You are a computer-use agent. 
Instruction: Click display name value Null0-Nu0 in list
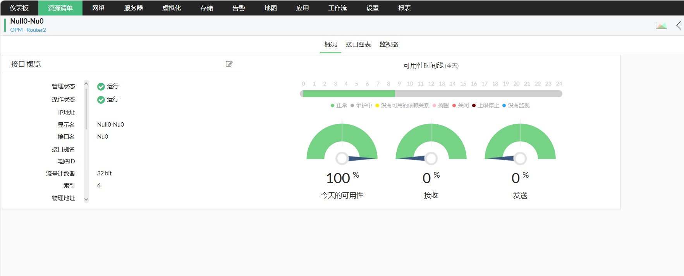tap(111, 125)
